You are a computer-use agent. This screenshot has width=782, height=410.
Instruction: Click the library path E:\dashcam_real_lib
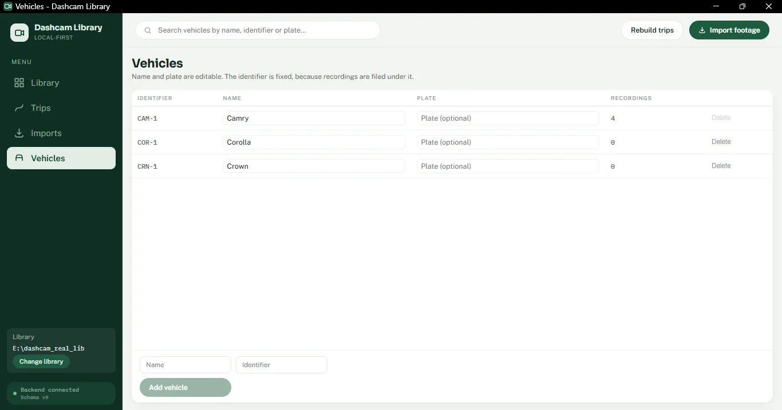[x=49, y=349]
